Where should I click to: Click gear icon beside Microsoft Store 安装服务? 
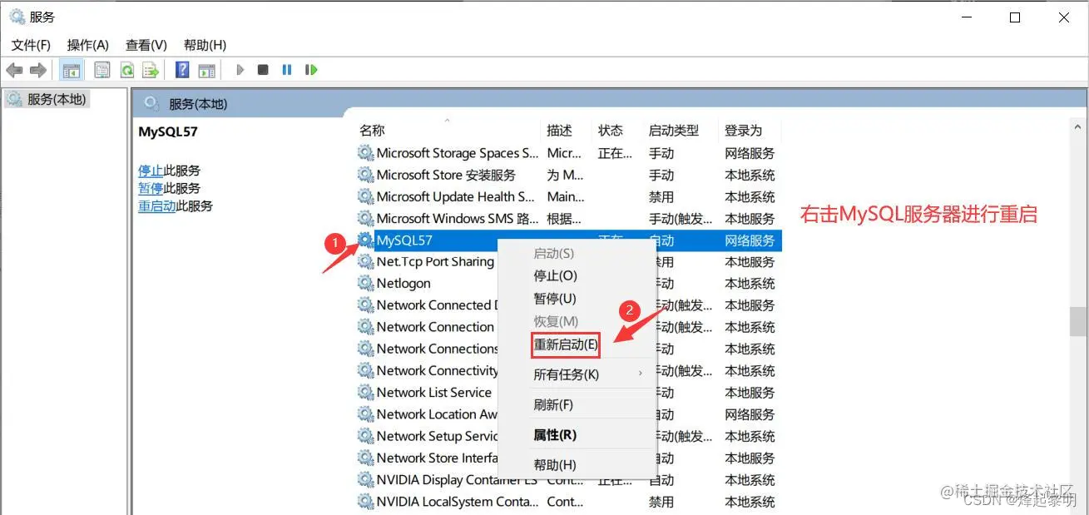tap(365, 175)
